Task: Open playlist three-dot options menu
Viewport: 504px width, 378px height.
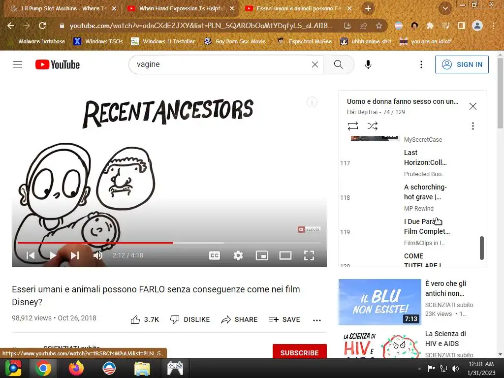Action: (473, 126)
